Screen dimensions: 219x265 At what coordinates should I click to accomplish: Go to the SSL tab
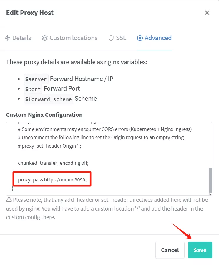pyautogui.click(x=121, y=38)
